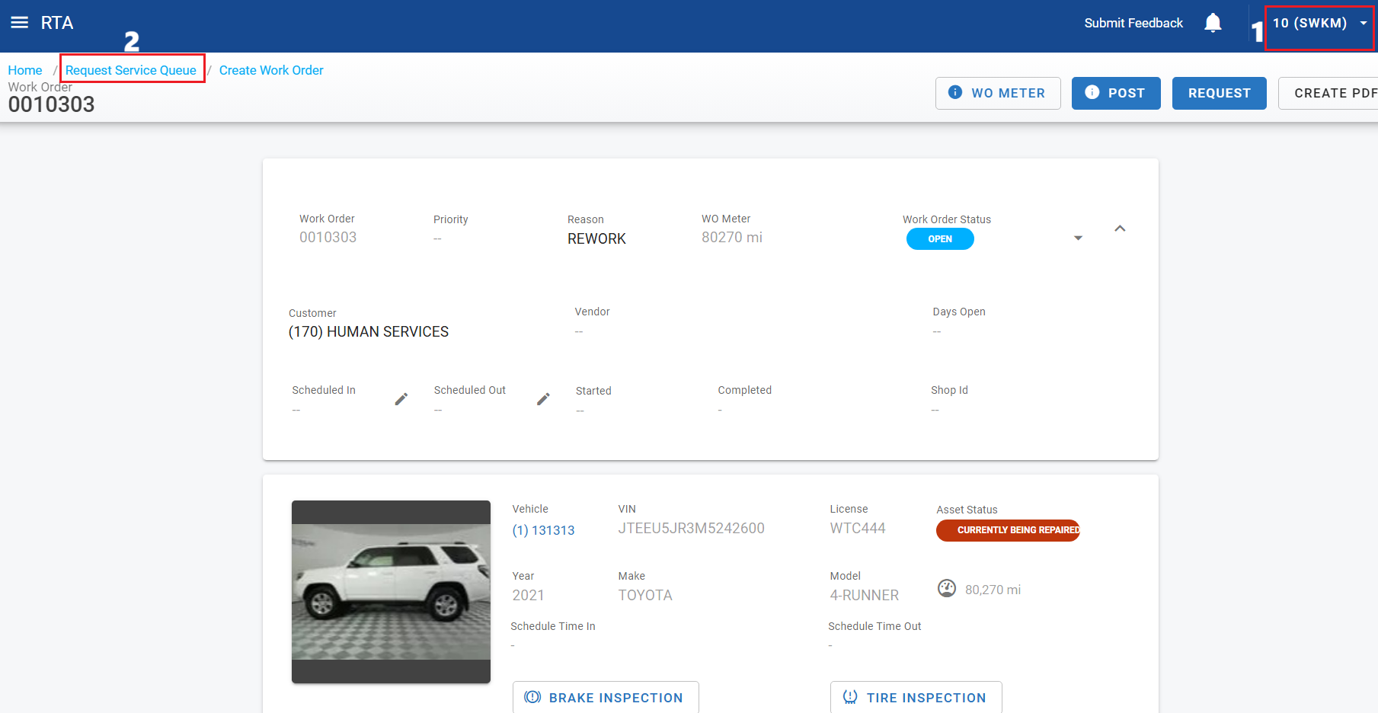Select license plate WTC444
Image resolution: width=1378 pixels, height=713 pixels.
858,529
